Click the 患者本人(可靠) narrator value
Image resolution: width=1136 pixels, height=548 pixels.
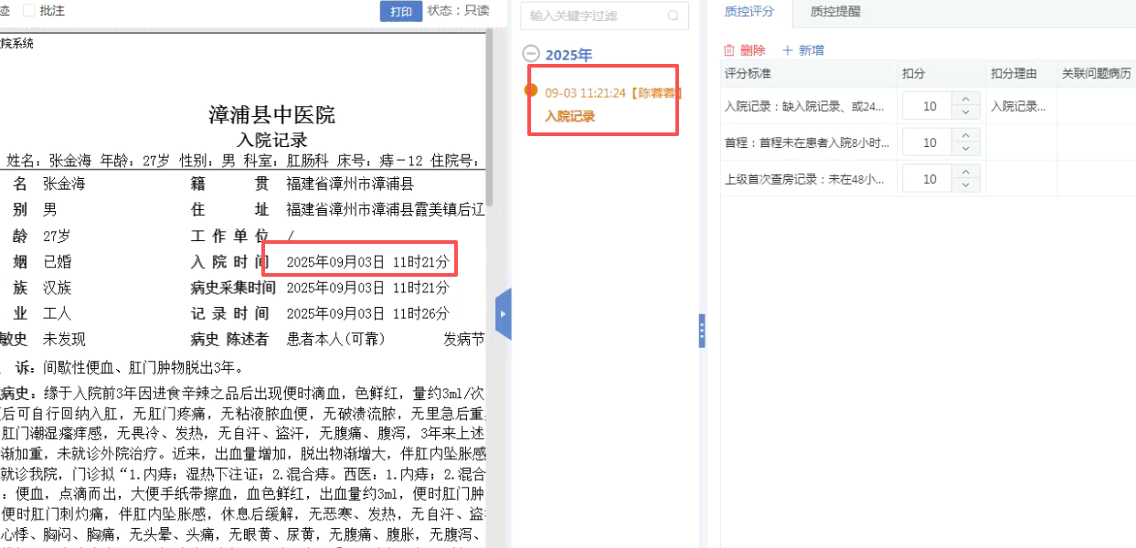click(x=336, y=339)
